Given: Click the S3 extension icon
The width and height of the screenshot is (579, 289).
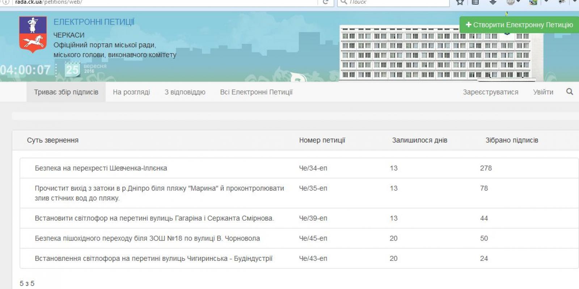Looking at the screenshot, I should [533, 2].
